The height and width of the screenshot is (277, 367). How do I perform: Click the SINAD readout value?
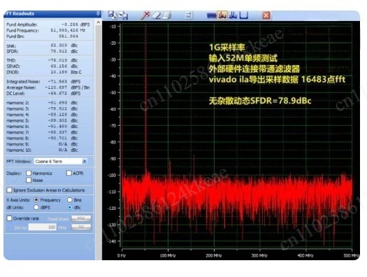coord(59,66)
